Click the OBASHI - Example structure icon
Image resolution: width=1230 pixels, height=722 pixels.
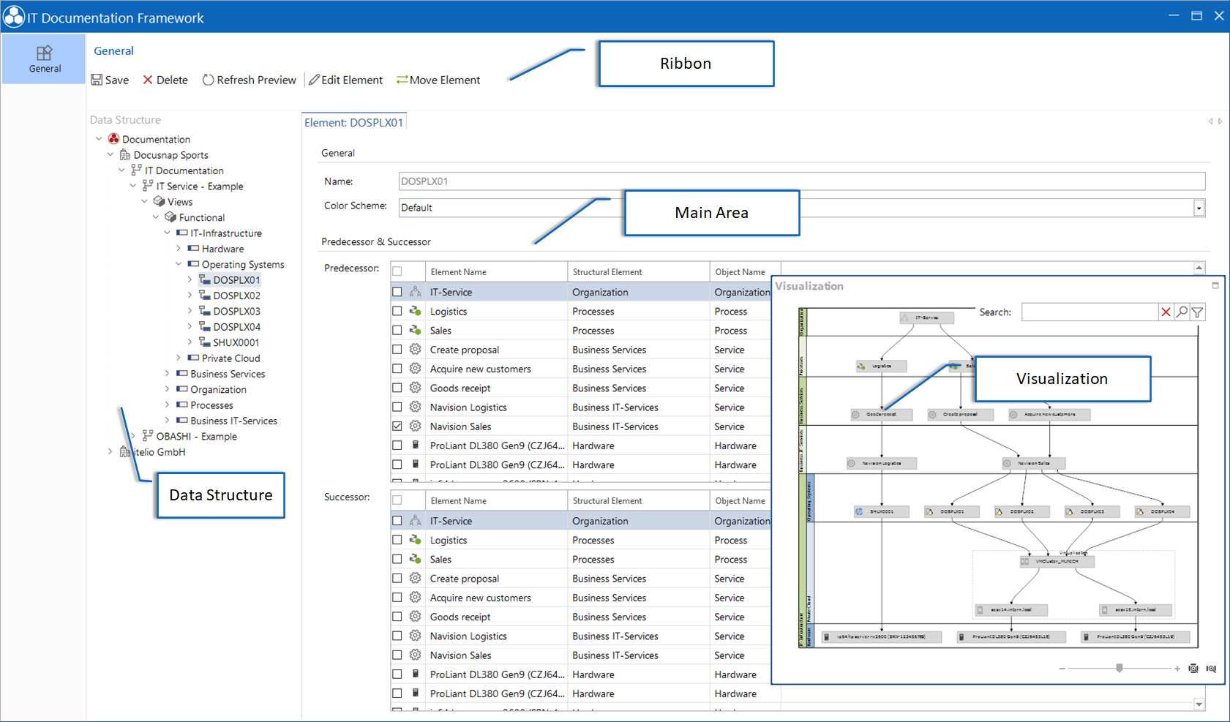point(148,436)
